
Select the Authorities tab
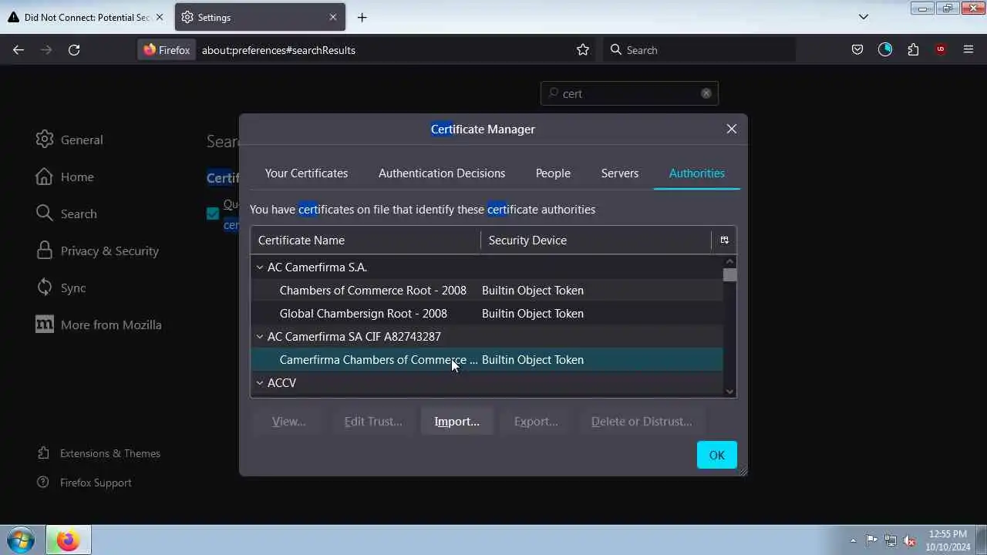pyautogui.click(x=697, y=173)
